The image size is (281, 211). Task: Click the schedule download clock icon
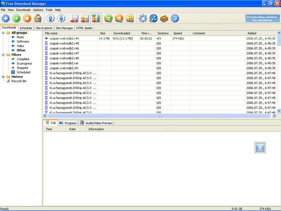point(38,19)
